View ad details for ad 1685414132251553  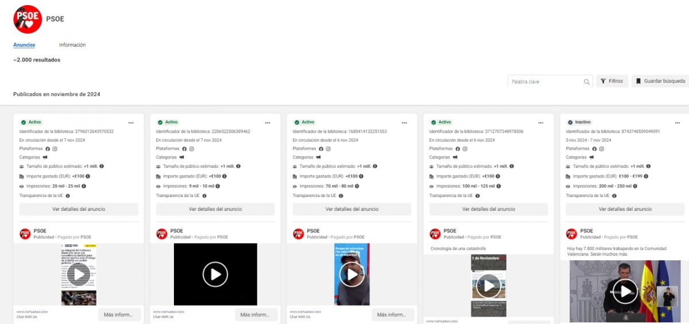[352, 209]
